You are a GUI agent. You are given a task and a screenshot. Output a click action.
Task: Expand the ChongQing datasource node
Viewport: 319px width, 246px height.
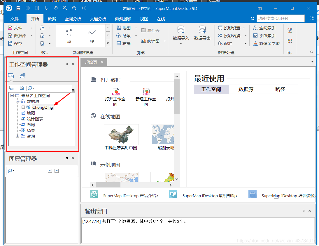point(23,107)
